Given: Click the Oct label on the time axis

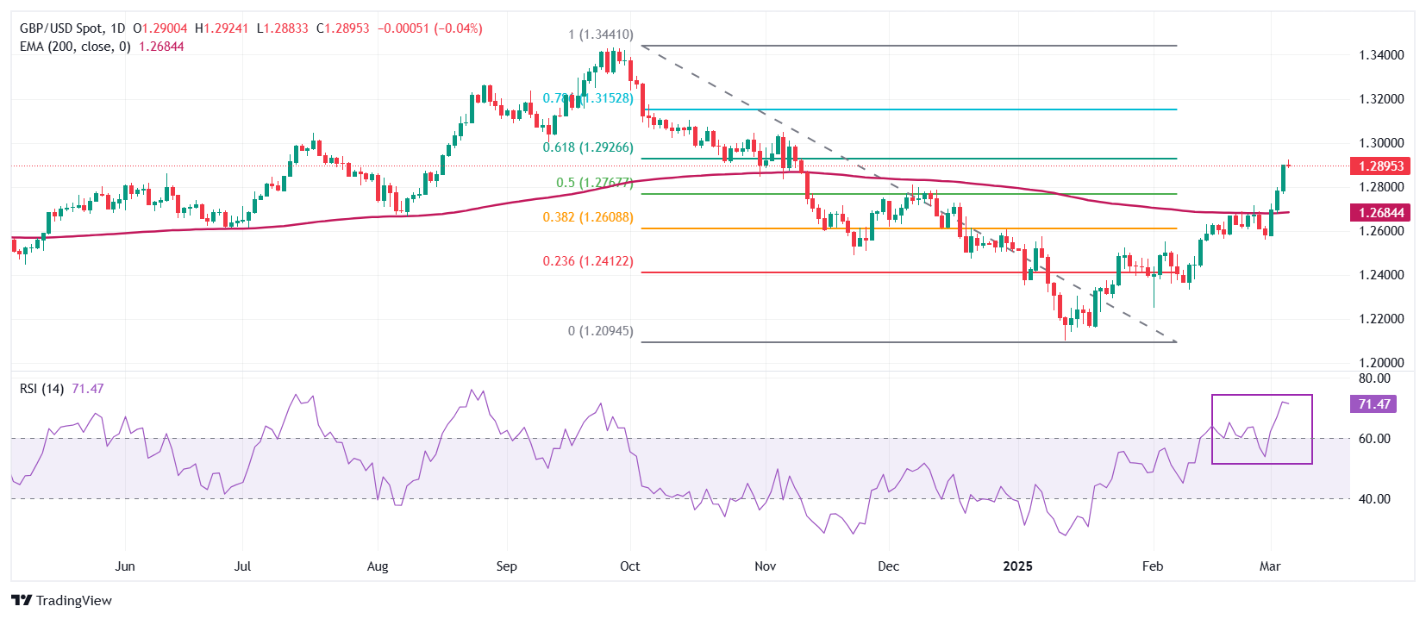Looking at the screenshot, I should [630, 566].
